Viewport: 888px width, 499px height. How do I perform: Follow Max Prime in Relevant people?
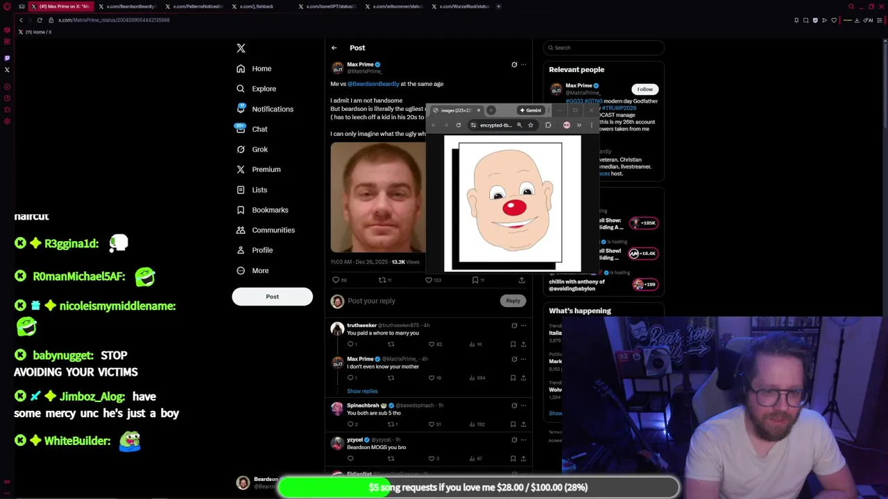coord(645,89)
